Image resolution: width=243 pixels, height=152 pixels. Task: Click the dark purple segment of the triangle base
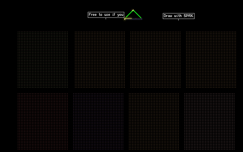pyautogui.click(x=137, y=19)
